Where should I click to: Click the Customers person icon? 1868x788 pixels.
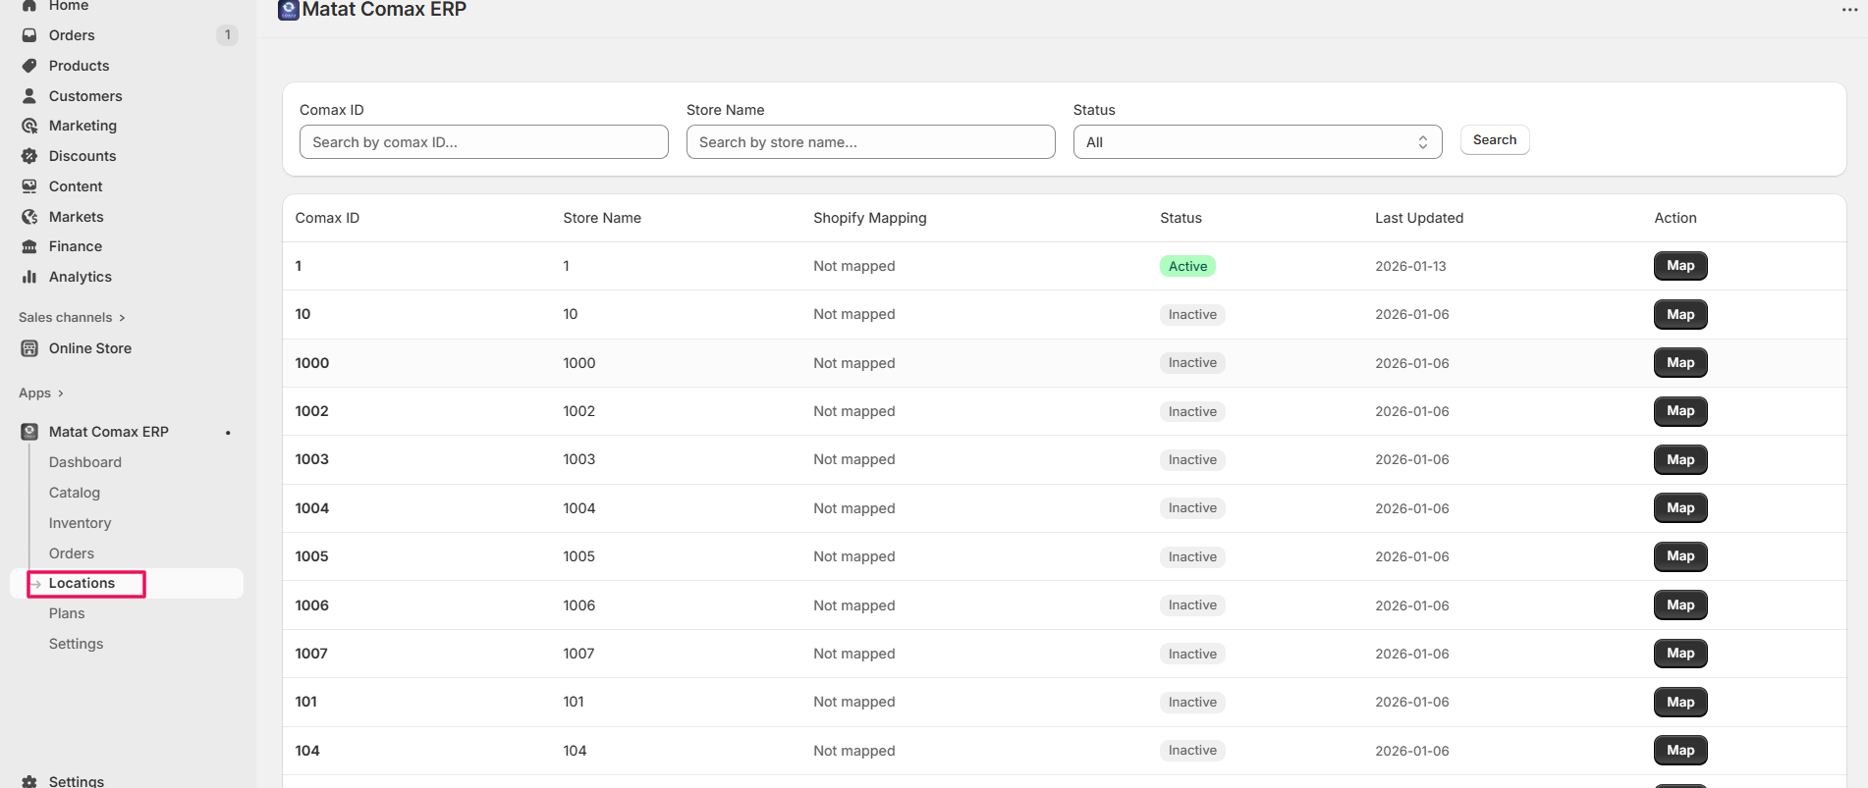(x=29, y=96)
